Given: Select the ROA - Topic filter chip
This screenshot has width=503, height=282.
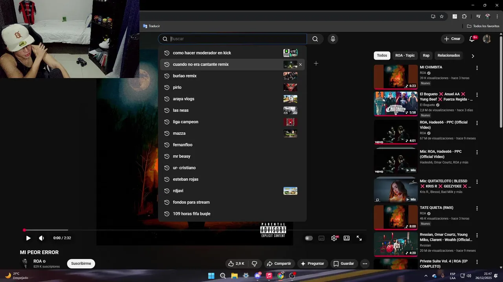Looking at the screenshot, I should click(405, 56).
